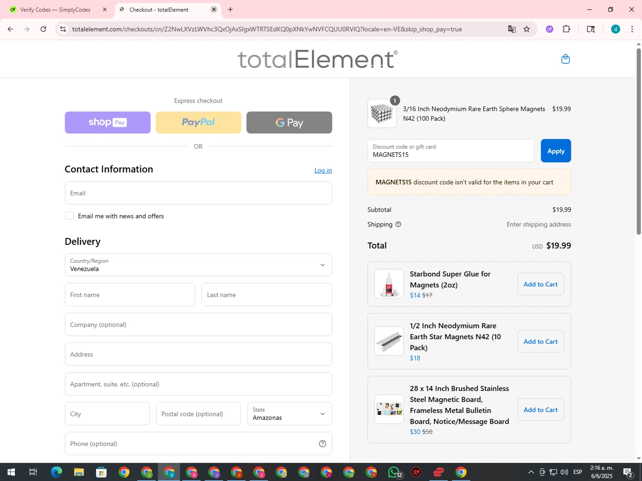Click the Company (optional) field
Viewport: 642px width, 481px height.
[x=198, y=324]
